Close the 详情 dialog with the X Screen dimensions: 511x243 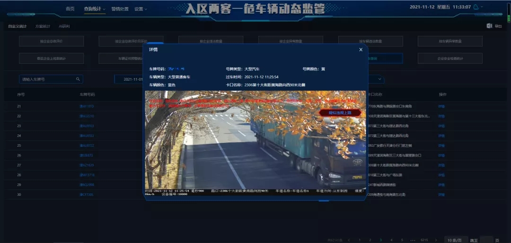tap(361, 50)
